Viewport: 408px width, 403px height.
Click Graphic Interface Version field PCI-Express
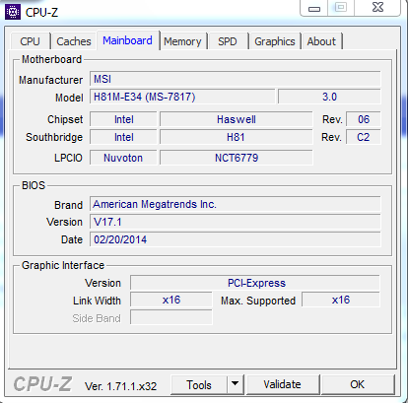tap(255, 283)
